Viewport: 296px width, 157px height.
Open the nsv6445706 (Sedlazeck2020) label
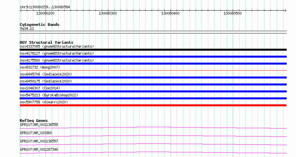pyautogui.click(x=46, y=74)
